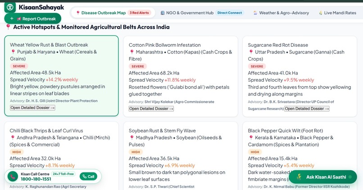The width and height of the screenshot is (363, 190).
Task: Click Affected Area 68.2k Ha text
Action: 154,73
